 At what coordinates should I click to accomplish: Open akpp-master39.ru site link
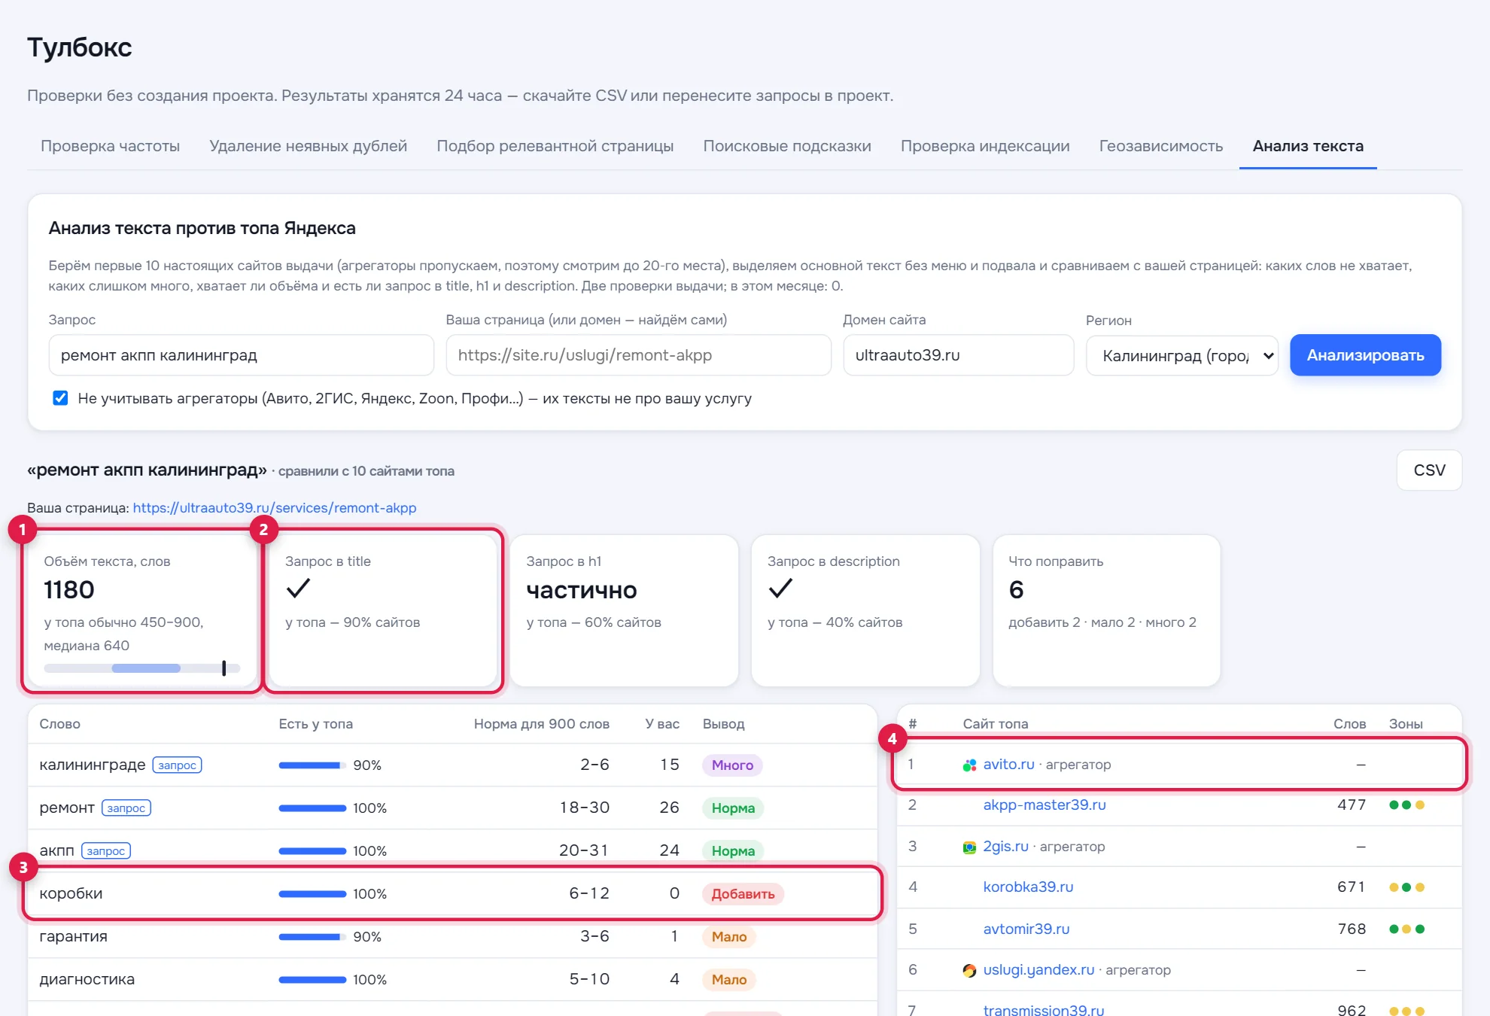tap(1045, 805)
